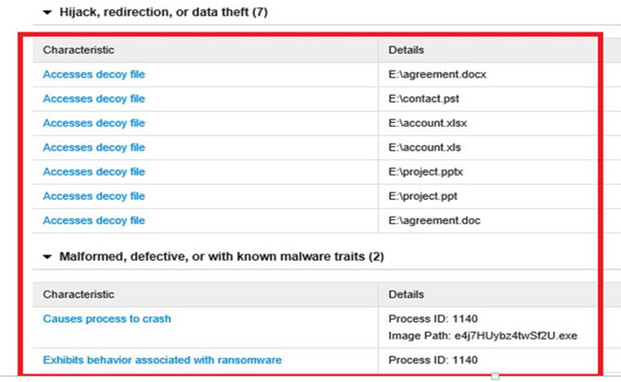621x382 pixels.
Task: Click Characteristic column header in hijack table
Action: coord(79,50)
